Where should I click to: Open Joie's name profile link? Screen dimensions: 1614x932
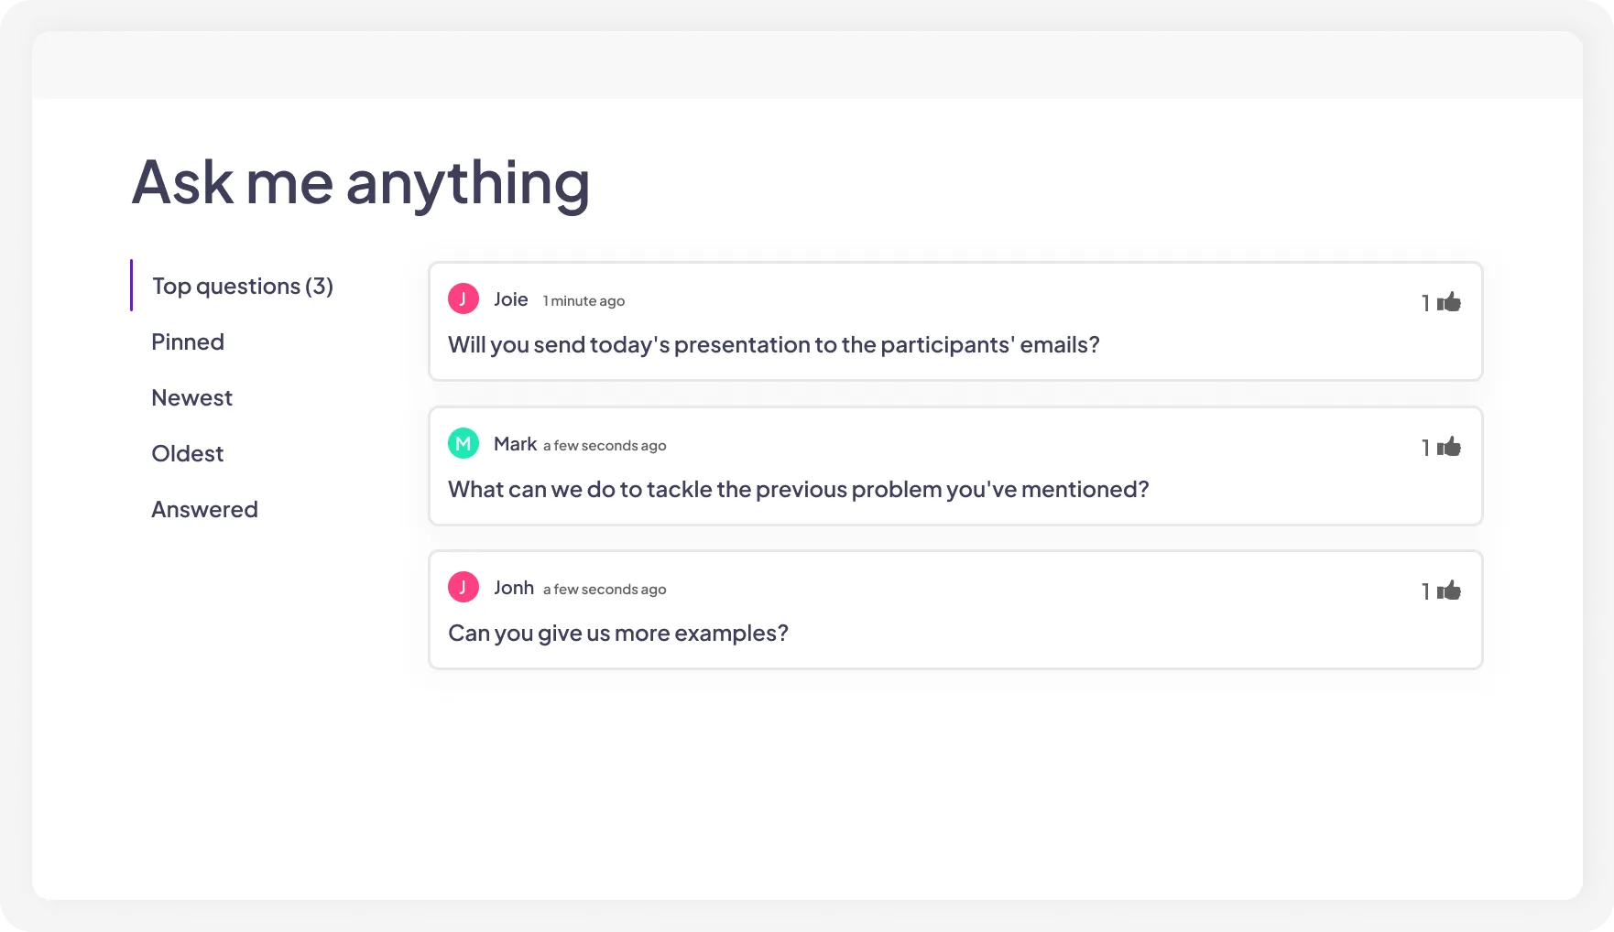510,298
